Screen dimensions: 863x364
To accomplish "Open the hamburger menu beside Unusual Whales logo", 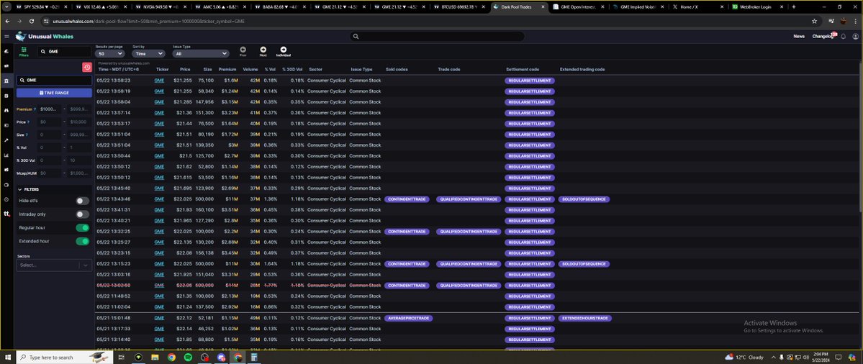I will 7,36.
